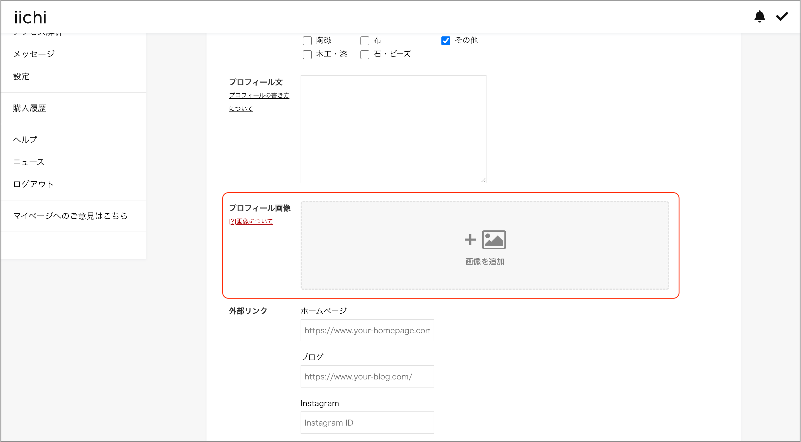
Task: Click the 外部リンク label
Action: click(248, 311)
